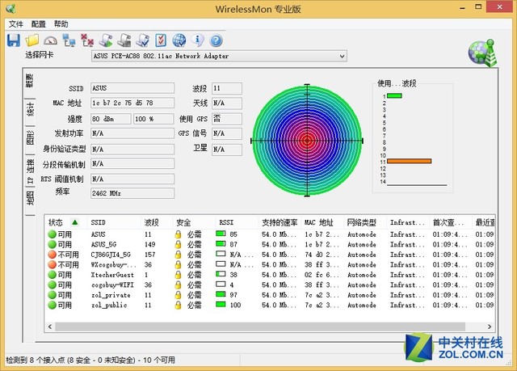Sort list by the 支持的速率 column header
The image size is (517, 371).
click(x=280, y=222)
